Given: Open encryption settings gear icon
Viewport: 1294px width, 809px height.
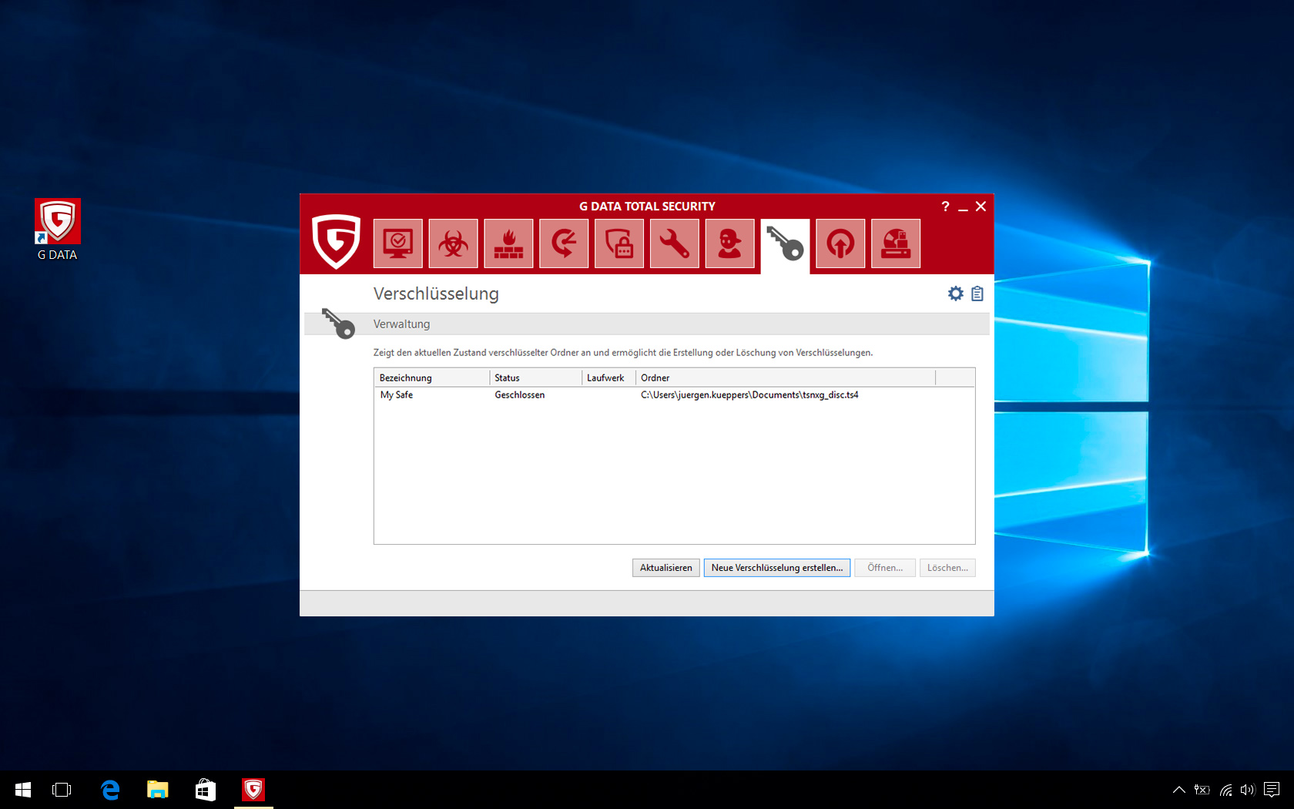Looking at the screenshot, I should [956, 294].
